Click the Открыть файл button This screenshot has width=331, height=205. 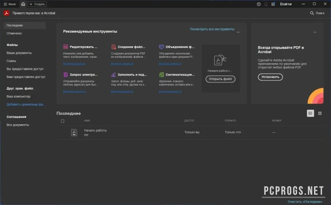(x=221, y=79)
